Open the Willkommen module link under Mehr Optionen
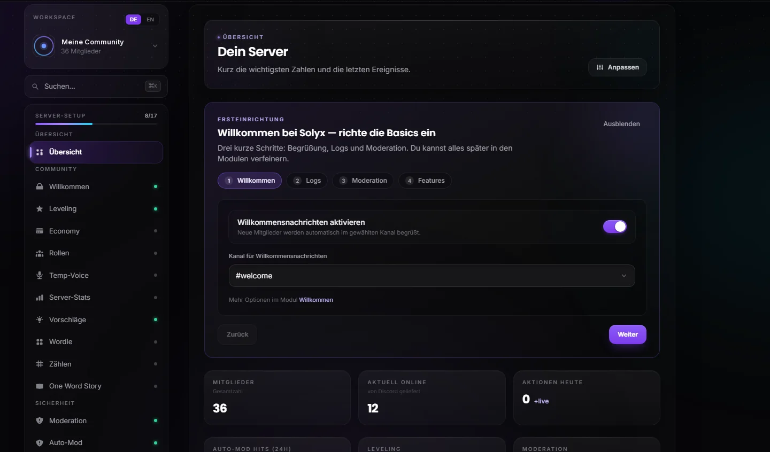This screenshot has width=770, height=452. click(x=316, y=300)
